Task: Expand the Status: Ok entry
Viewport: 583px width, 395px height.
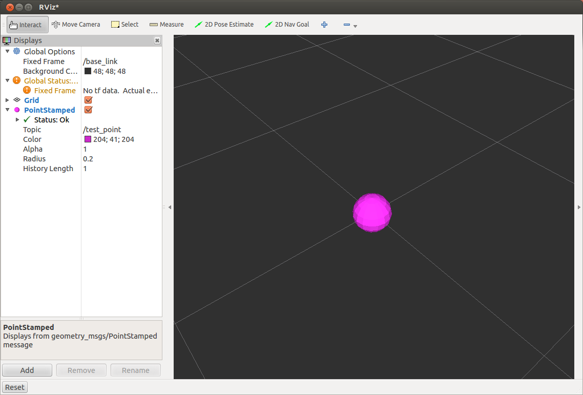Action: point(17,120)
